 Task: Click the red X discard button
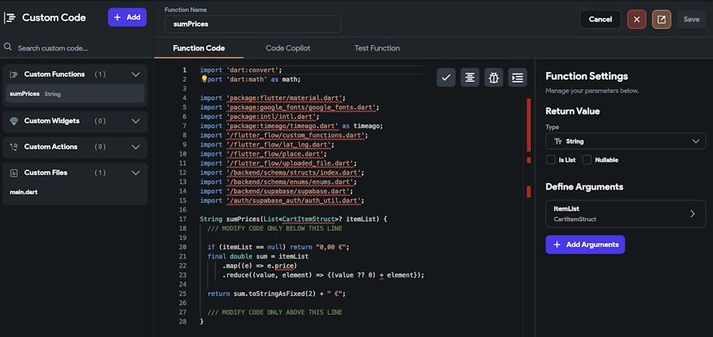[637, 19]
